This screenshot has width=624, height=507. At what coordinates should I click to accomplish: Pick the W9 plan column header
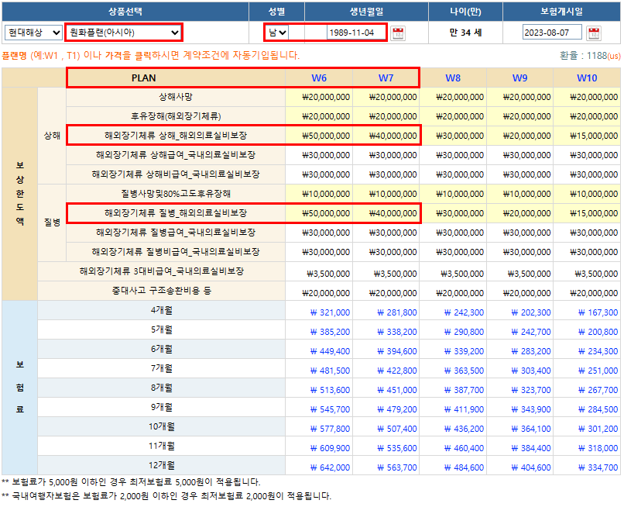click(x=519, y=78)
